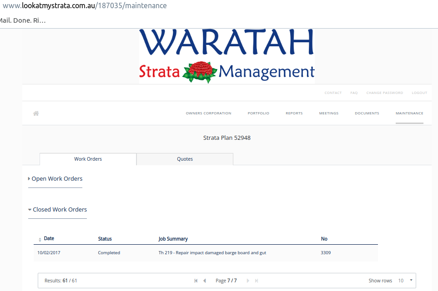Open the Portfolio menu item
Screen dimensions: 438x291
pyautogui.click(x=258, y=113)
